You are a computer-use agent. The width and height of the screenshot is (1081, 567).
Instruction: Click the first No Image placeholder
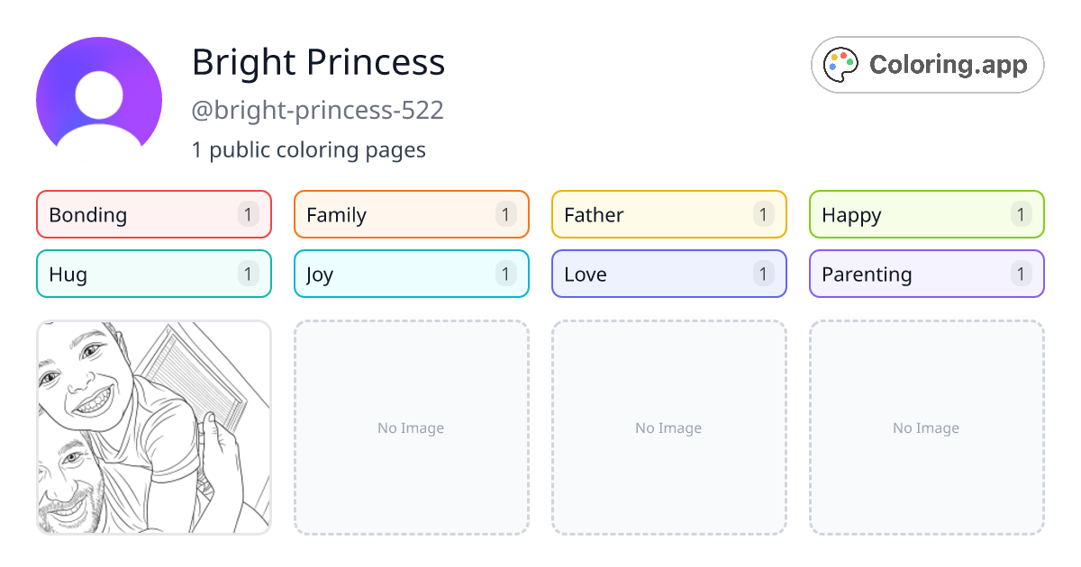[411, 427]
